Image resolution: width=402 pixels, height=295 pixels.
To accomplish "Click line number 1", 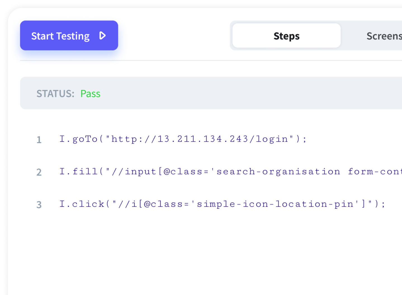I will click(x=39, y=140).
